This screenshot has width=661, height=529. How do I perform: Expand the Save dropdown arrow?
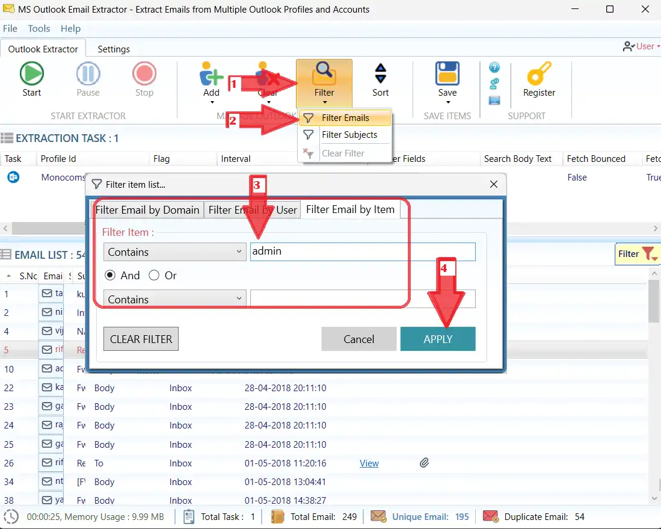(x=448, y=102)
